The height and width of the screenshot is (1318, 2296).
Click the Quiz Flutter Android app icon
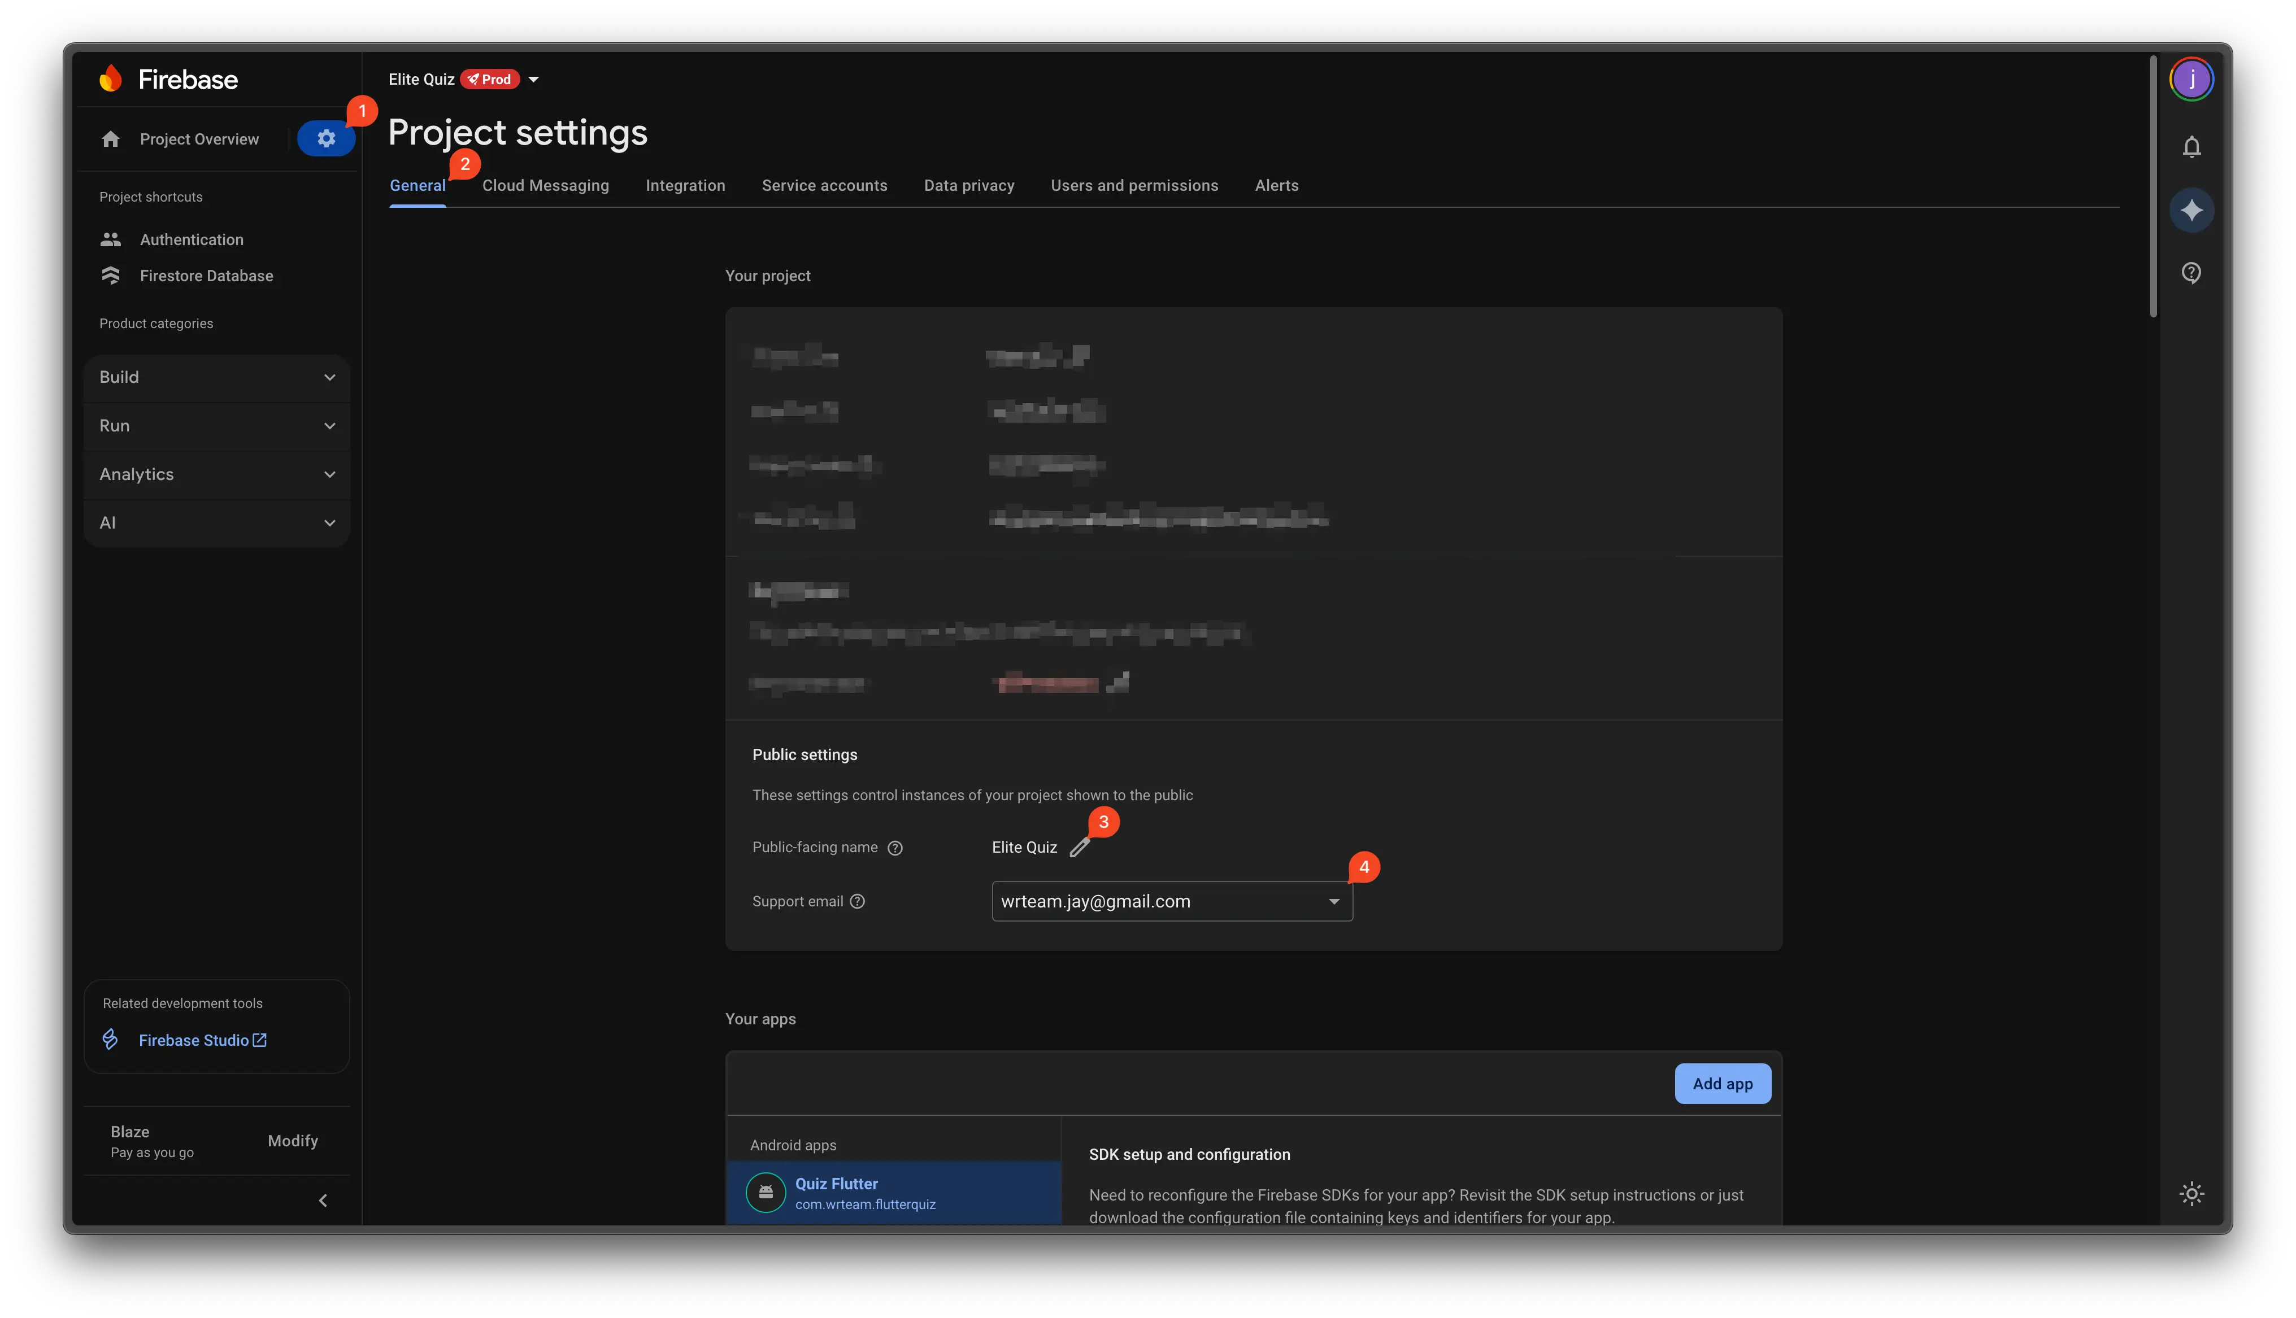coord(765,1192)
